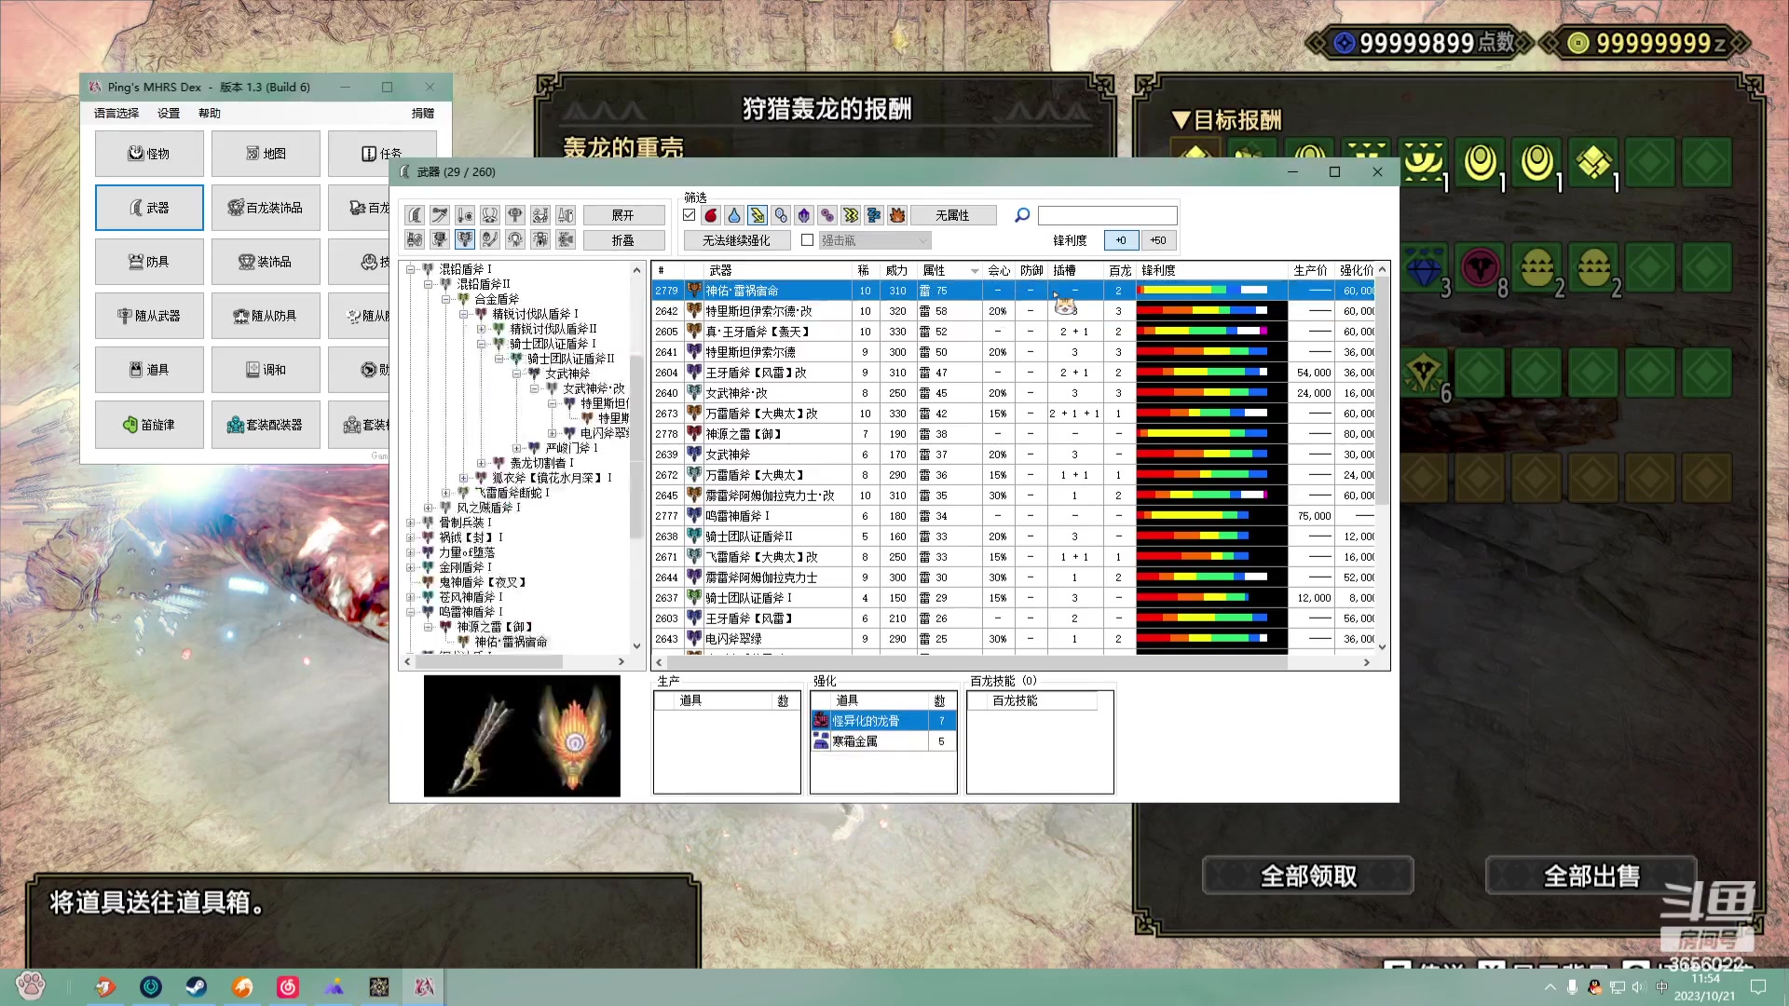The height and width of the screenshot is (1006, 1789).
Task: Expand the 轰龙切割者 I tree node
Action: pyautogui.click(x=481, y=463)
